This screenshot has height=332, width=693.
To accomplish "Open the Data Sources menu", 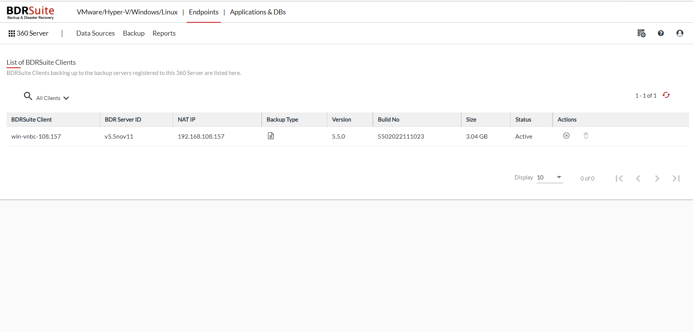I will coord(96,33).
